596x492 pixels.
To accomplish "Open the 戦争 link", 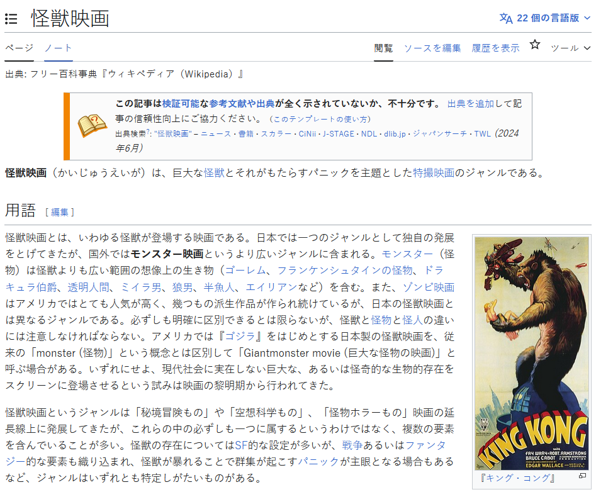I will click(x=352, y=445).
